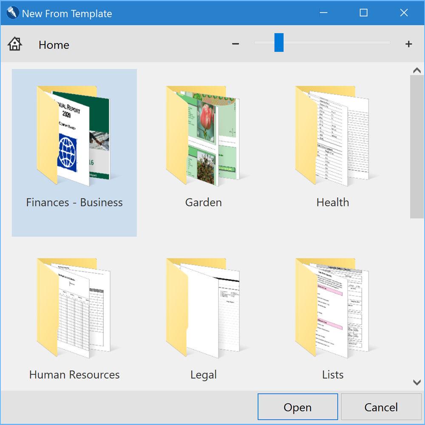The width and height of the screenshot is (425, 425).
Task: Click the application icon in the title bar
Action: 13,13
